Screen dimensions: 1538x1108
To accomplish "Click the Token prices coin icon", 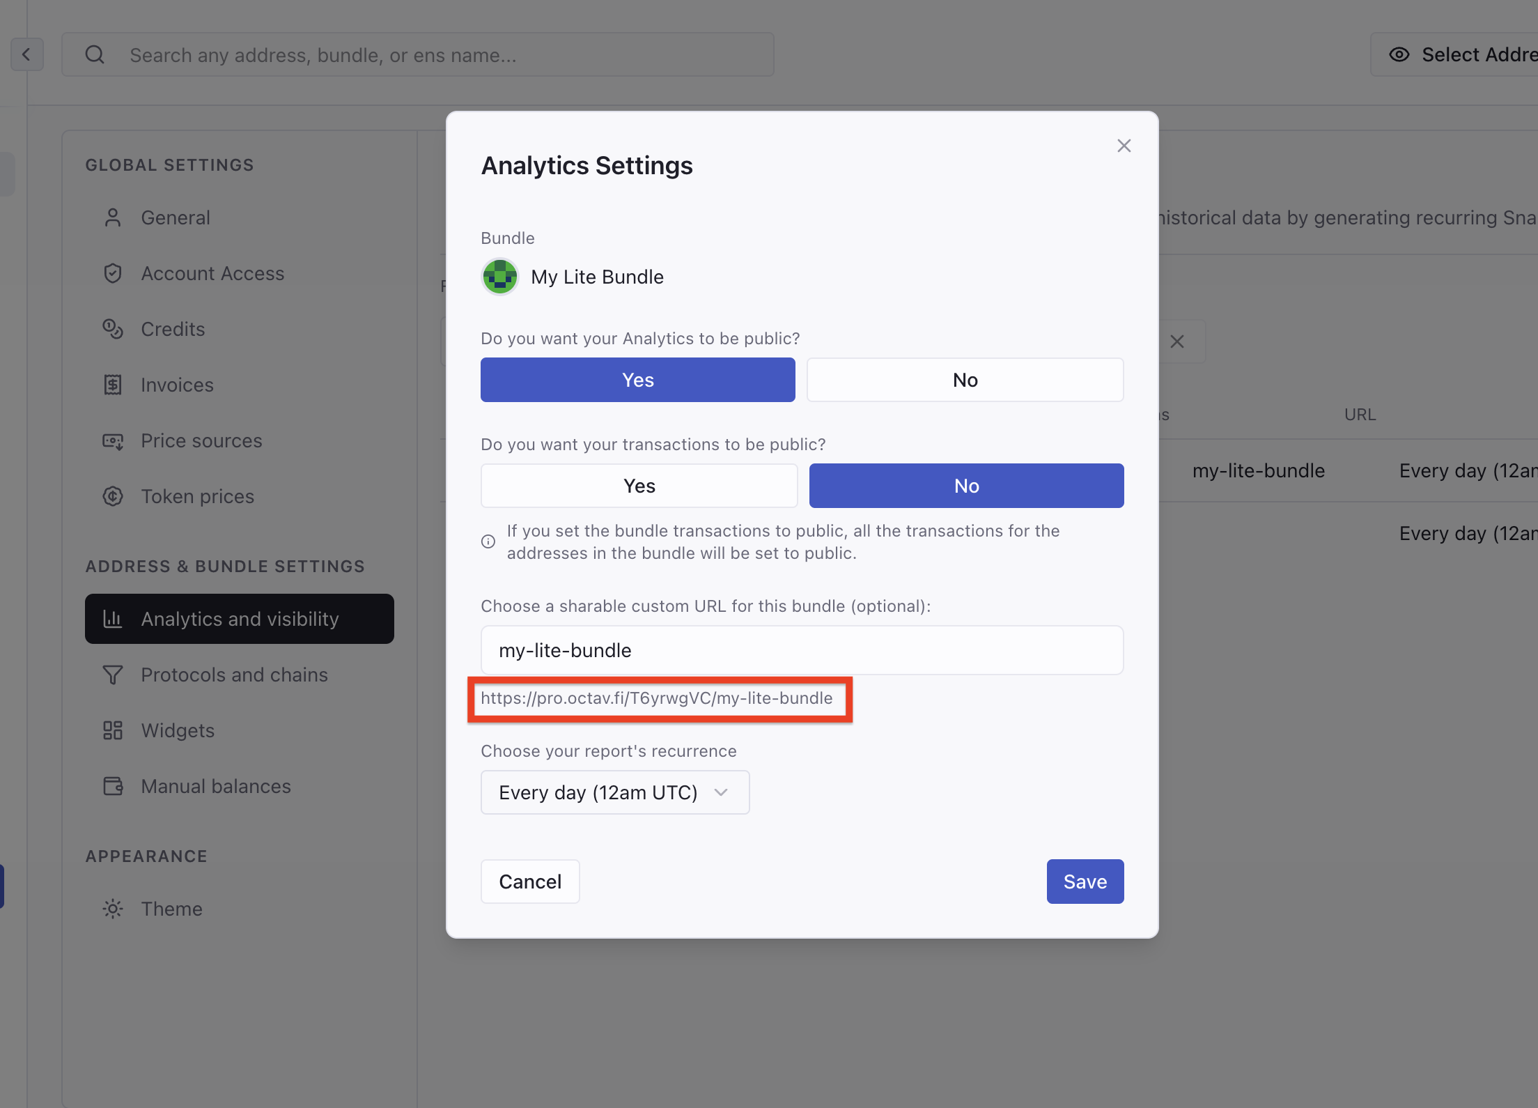I will point(112,496).
